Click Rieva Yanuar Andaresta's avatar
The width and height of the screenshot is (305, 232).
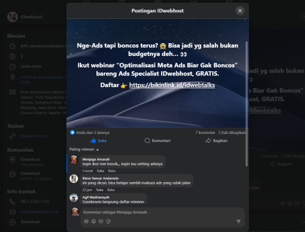74,178
